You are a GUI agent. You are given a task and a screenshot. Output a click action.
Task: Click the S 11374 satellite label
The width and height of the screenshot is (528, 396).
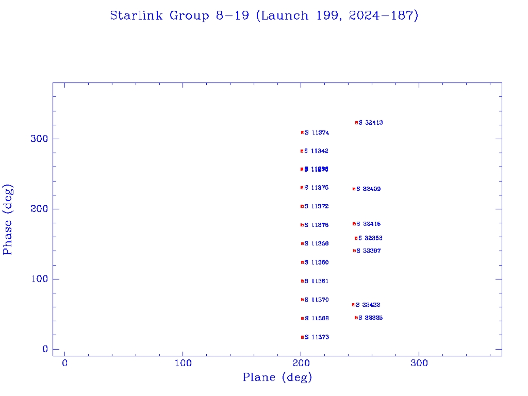[x=317, y=133]
